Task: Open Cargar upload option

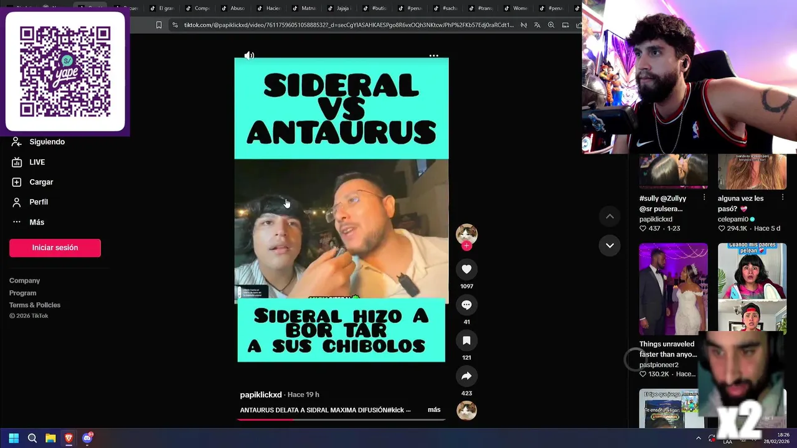Action: [x=41, y=182]
